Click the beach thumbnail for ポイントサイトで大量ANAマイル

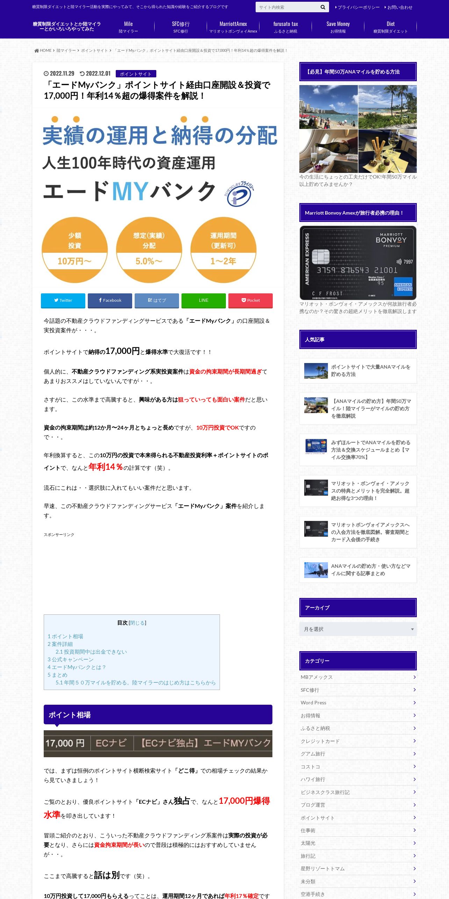316,371
